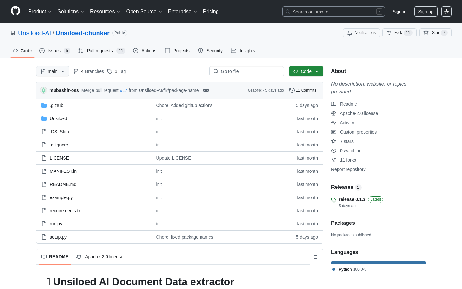Viewport: 462px width, 289px height.
Task: Open the Activity link
Action: coord(343,123)
